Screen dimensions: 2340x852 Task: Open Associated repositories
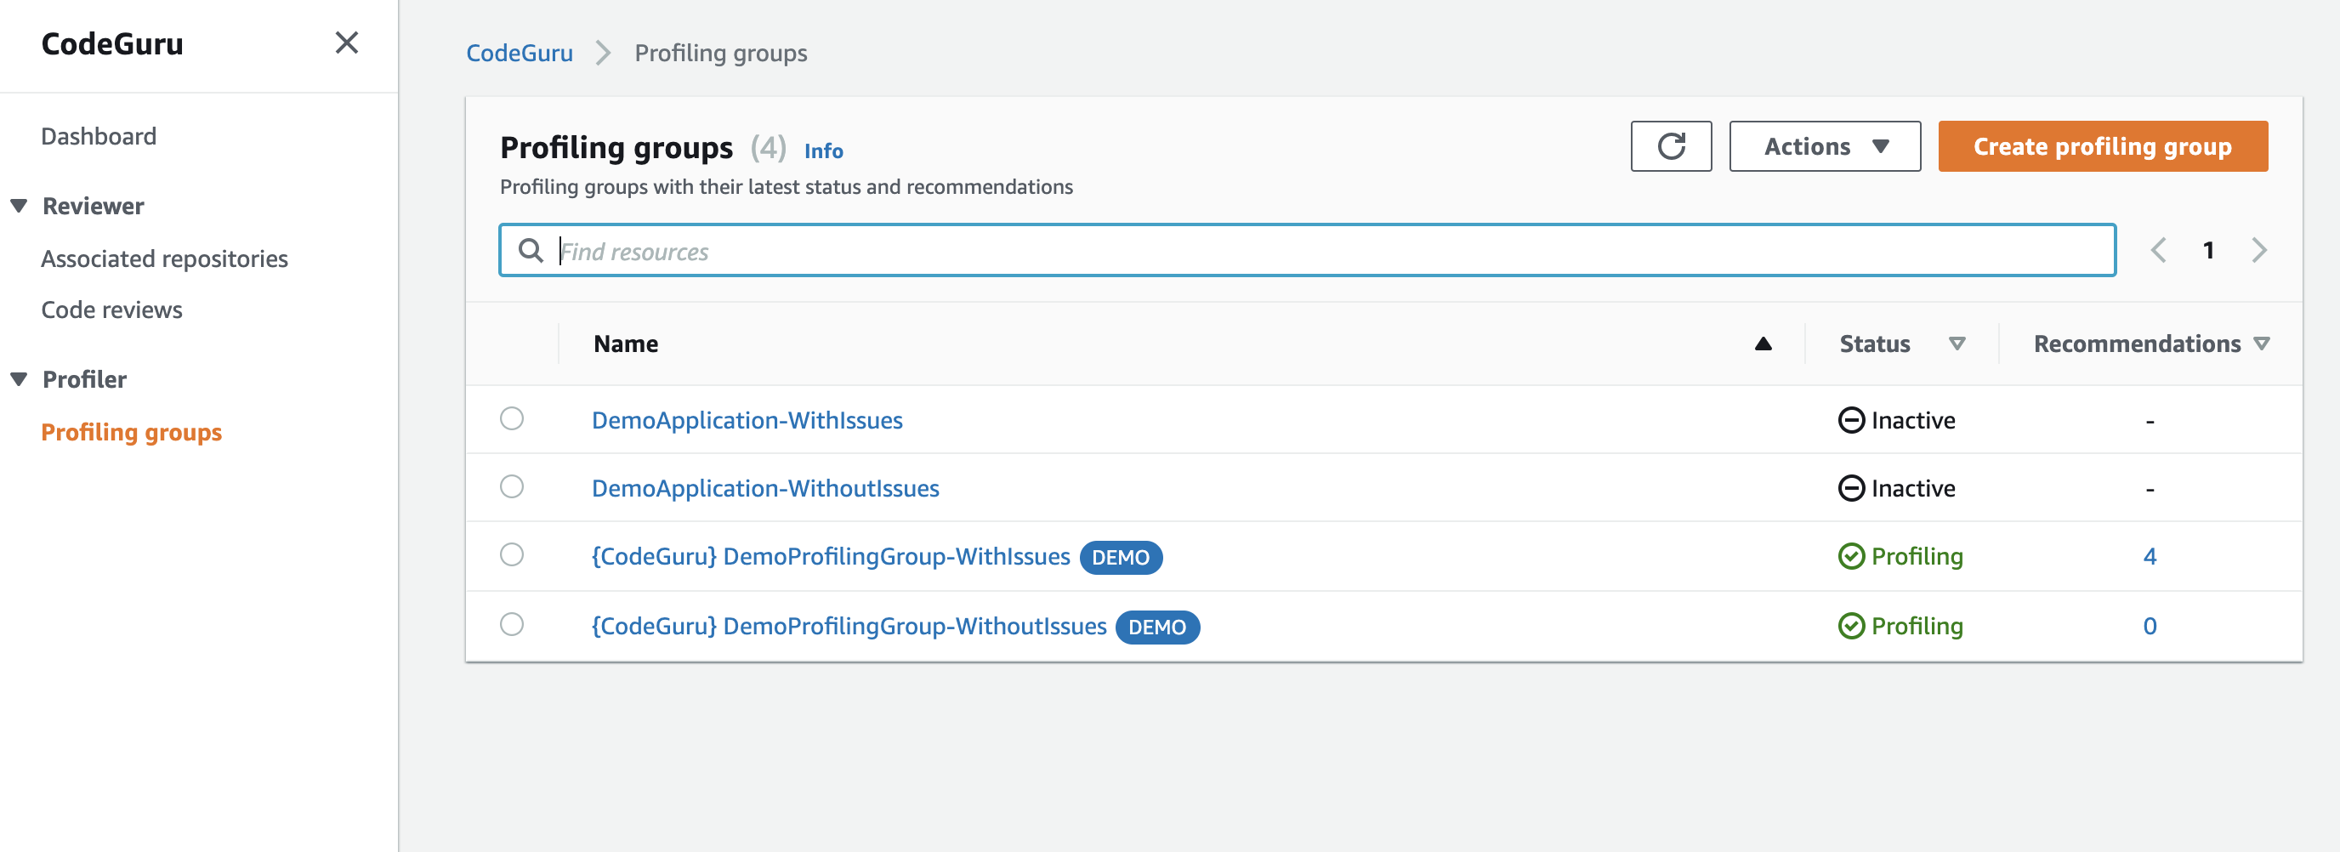point(164,258)
